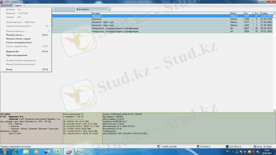Open the Сервис menu
The height and width of the screenshot is (155, 276).
tap(18, 6)
